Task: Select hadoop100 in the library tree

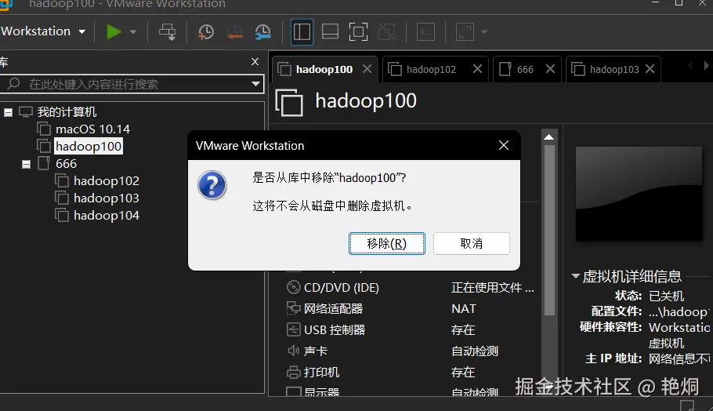Action: [89, 147]
